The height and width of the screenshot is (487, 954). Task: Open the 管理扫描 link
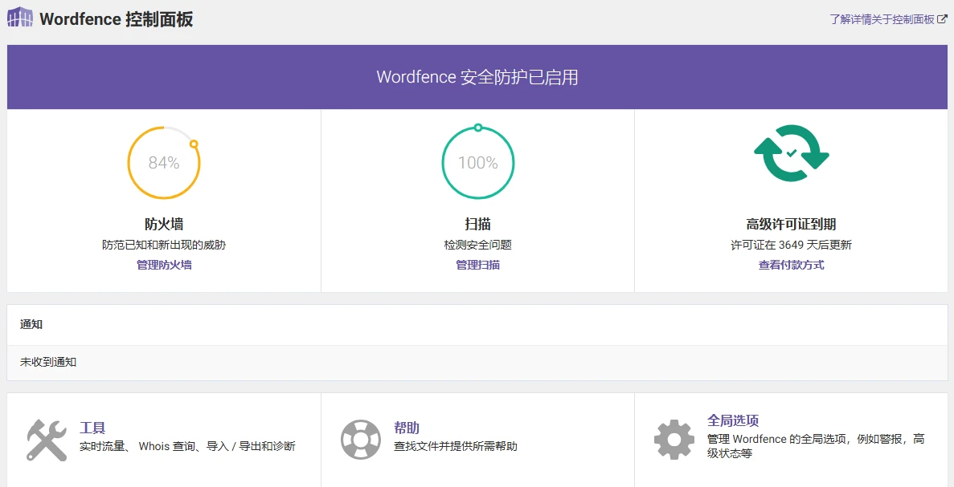477,264
